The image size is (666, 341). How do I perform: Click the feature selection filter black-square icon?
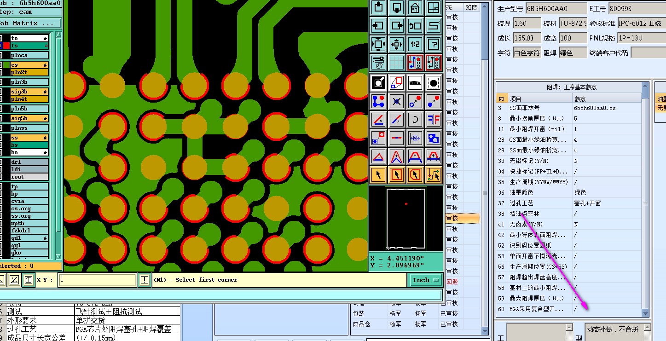[x=378, y=83]
